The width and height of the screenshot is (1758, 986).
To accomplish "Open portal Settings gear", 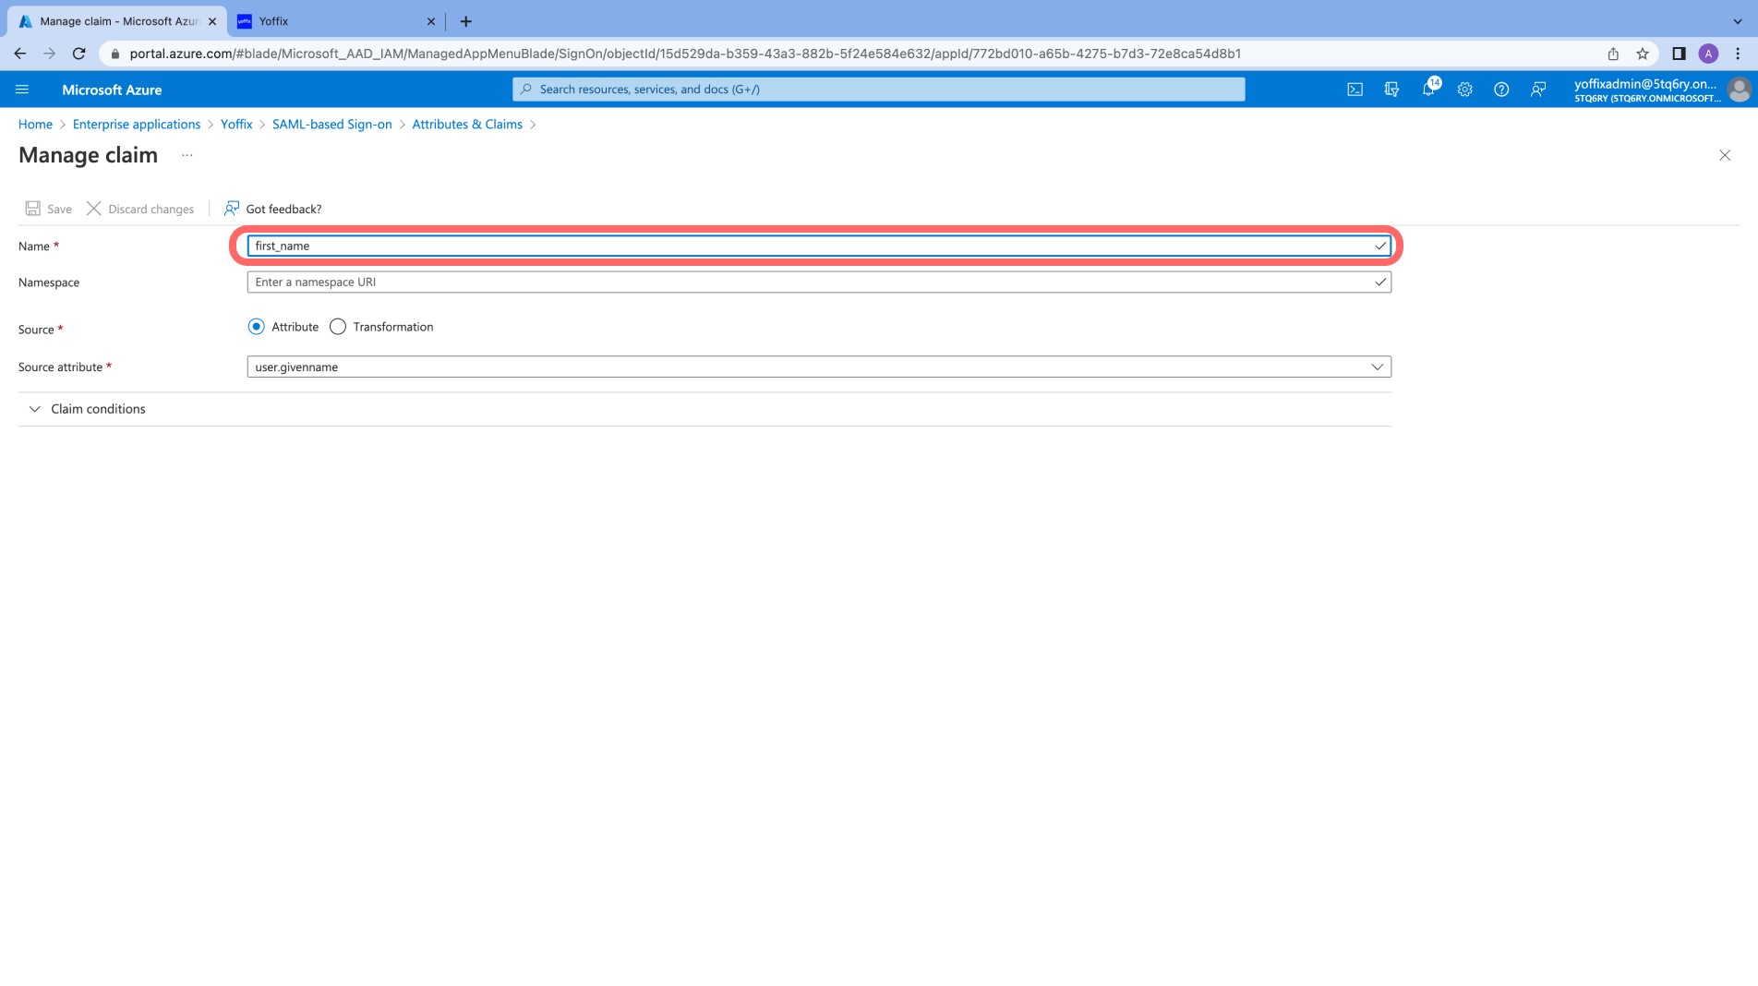I will click(x=1464, y=90).
